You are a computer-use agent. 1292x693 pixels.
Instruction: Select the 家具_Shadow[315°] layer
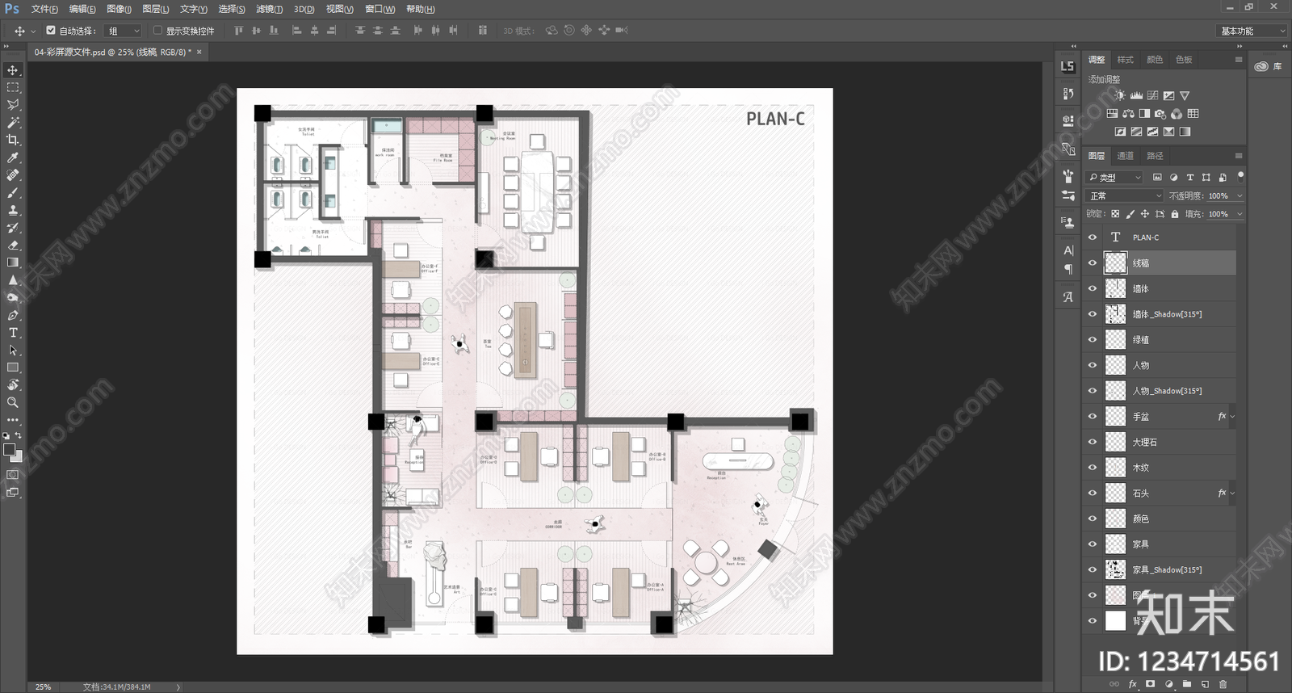pyautogui.click(x=1160, y=570)
